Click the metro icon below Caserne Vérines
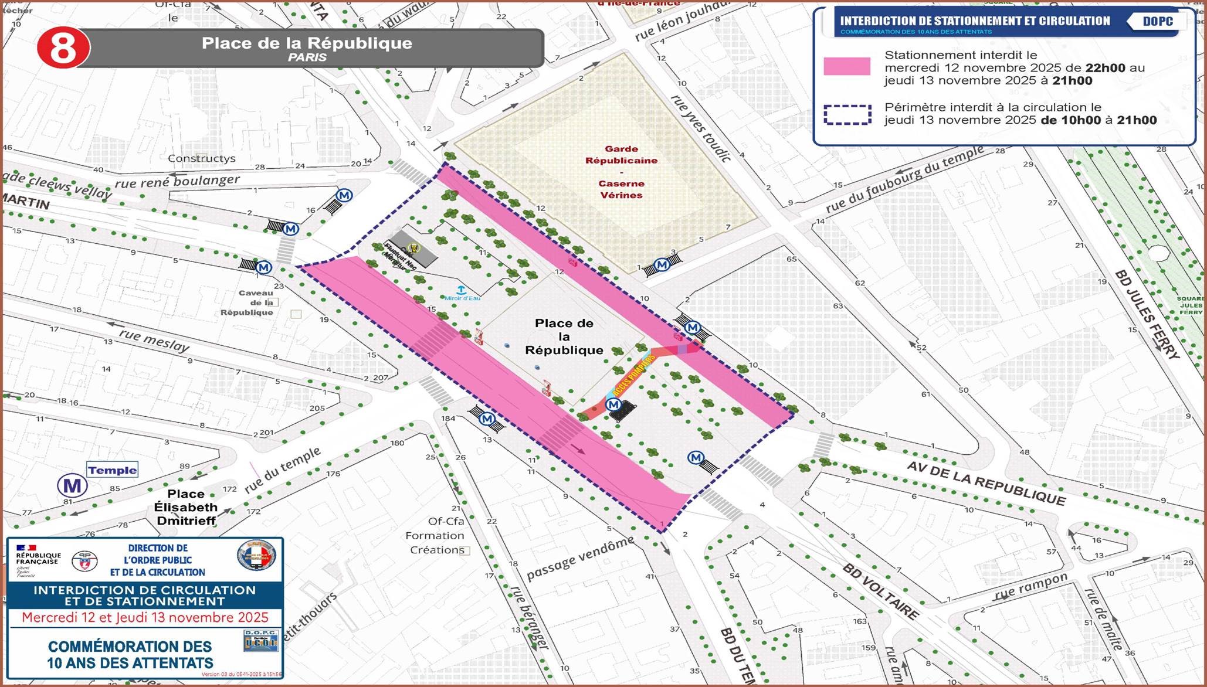 pyautogui.click(x=662, y=265)
